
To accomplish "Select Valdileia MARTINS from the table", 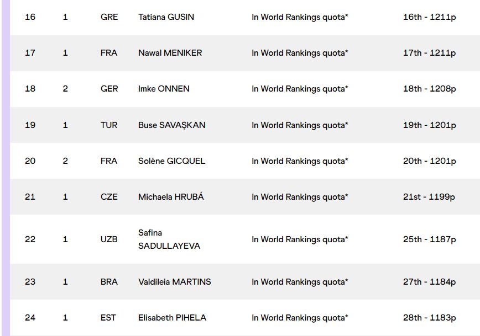I will [174, 282].
